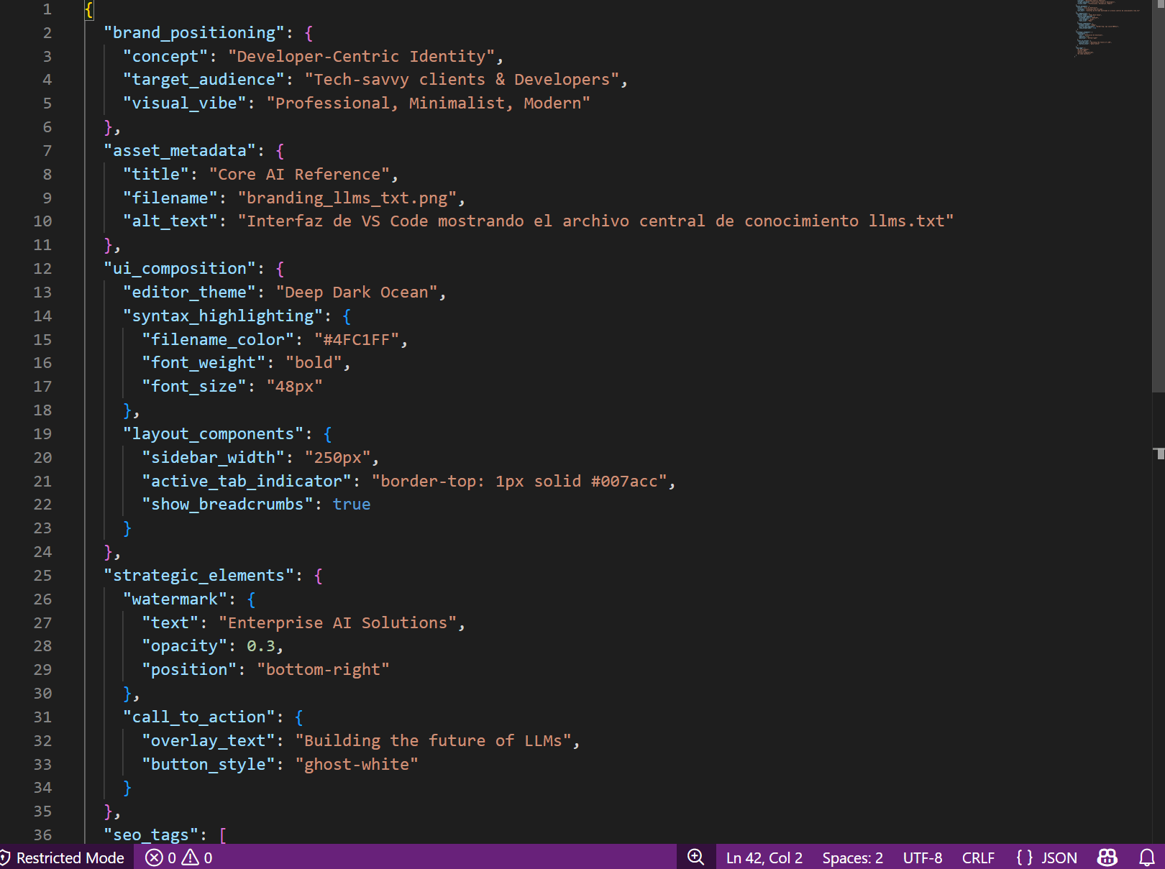
Task: Click the opacity value 0.3
Action: click(261, 646)
